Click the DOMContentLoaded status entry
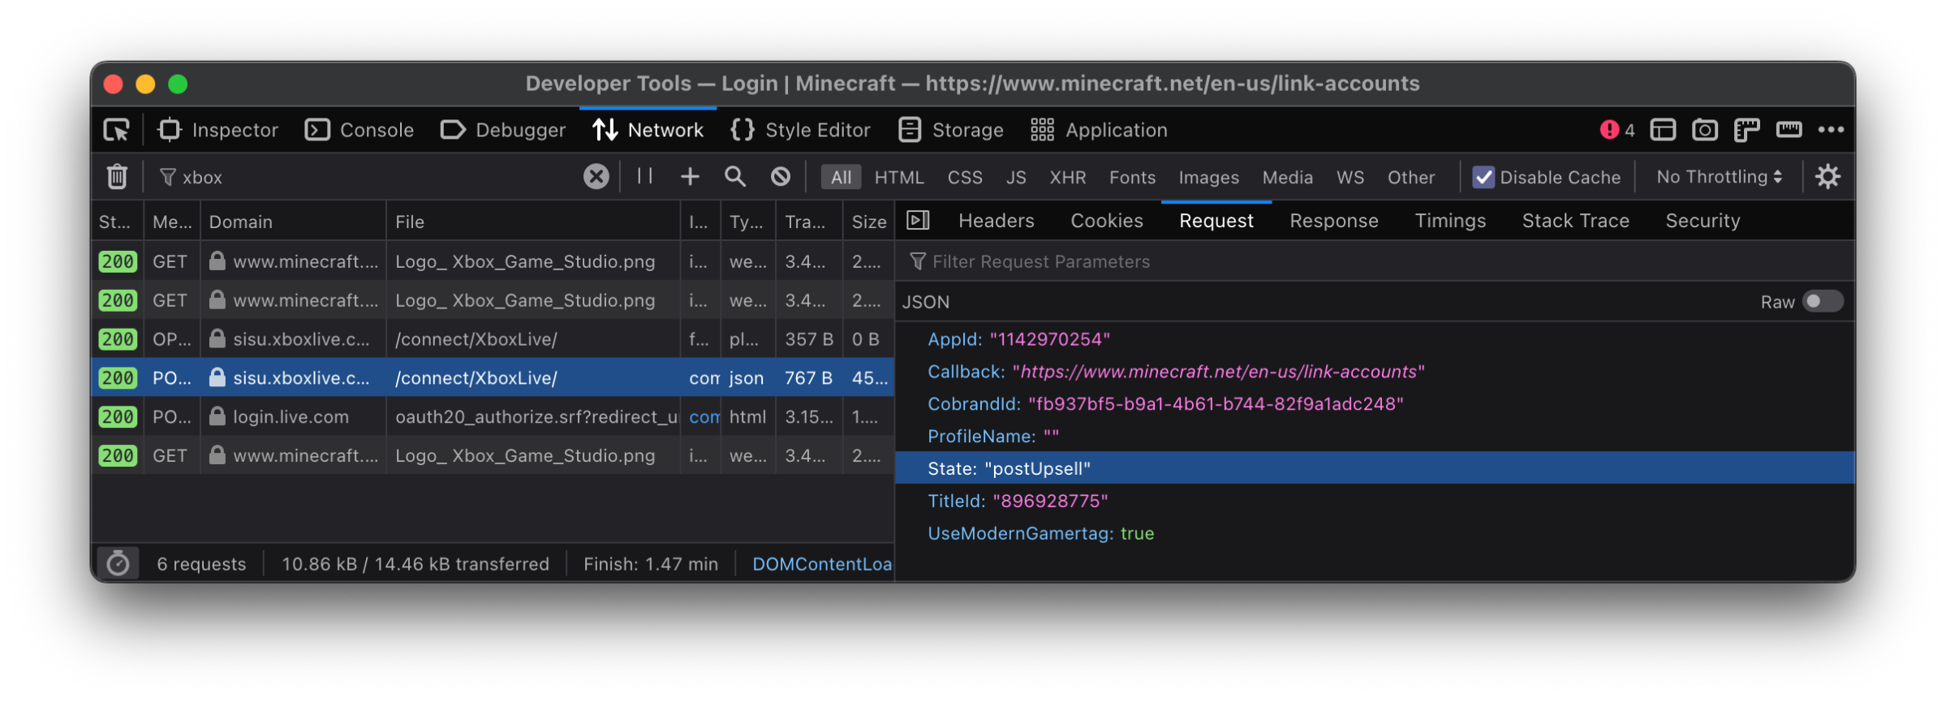The image size is (1946, 702). tap(821, 564)
